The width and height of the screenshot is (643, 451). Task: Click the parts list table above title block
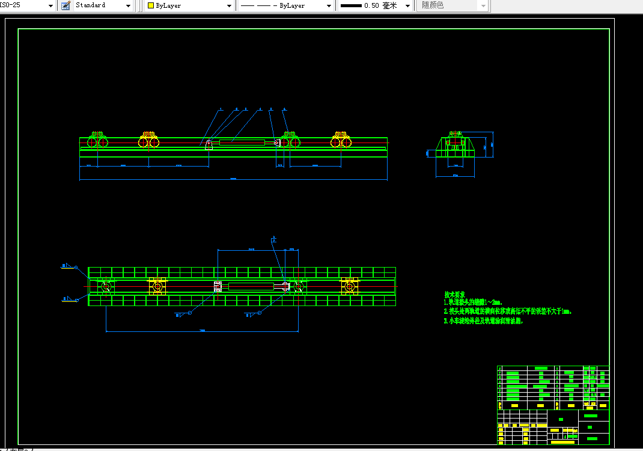tap(553, 387)
